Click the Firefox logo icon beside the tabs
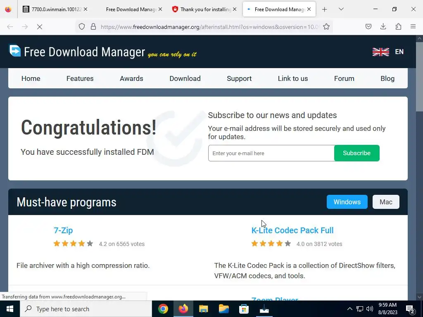 [x=8, y=9]
